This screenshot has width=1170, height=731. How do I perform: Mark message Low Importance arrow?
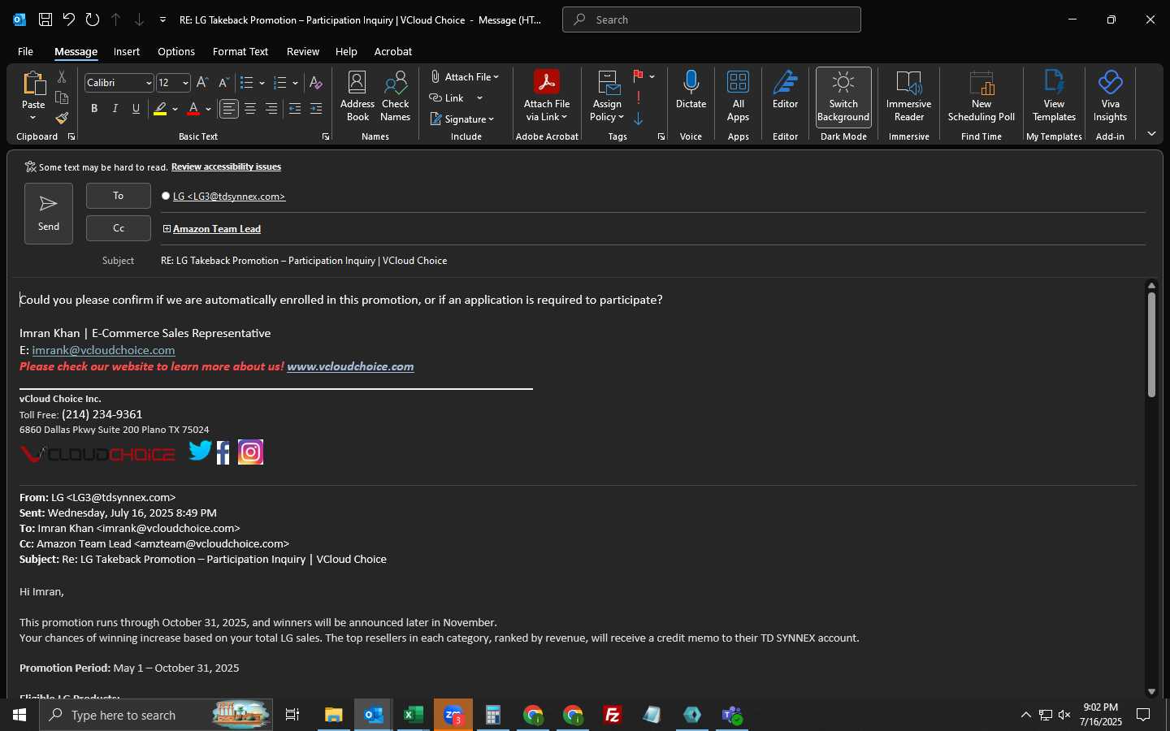pos(639,119)
